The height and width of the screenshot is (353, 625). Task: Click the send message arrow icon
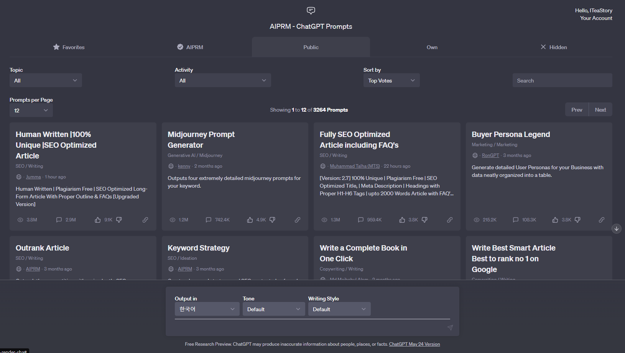450,327
